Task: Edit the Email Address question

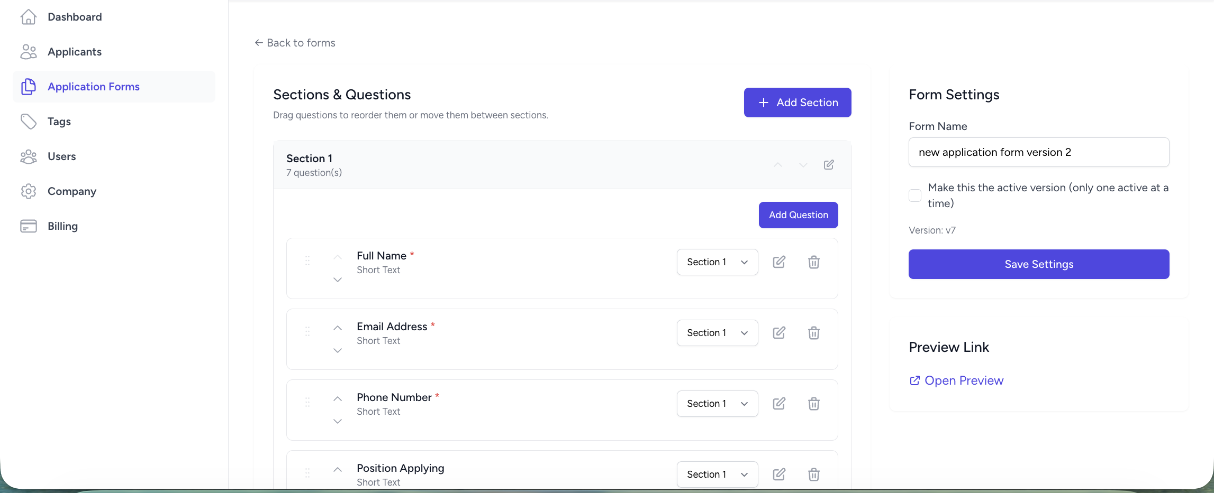Action: click(779, 333)
